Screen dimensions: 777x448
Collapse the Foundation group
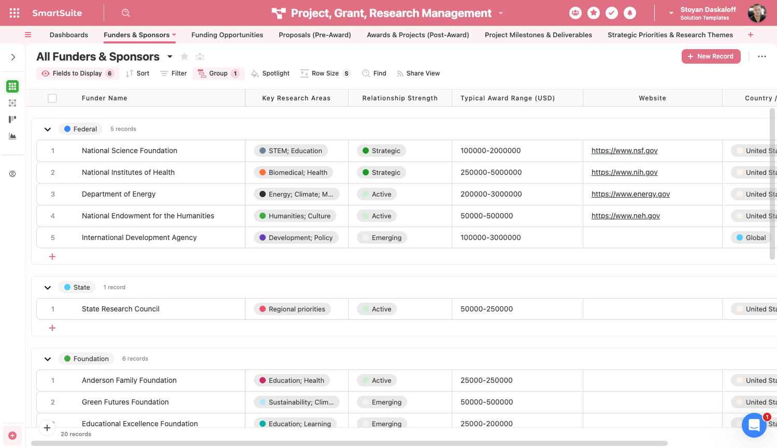(x=48, y=359)
